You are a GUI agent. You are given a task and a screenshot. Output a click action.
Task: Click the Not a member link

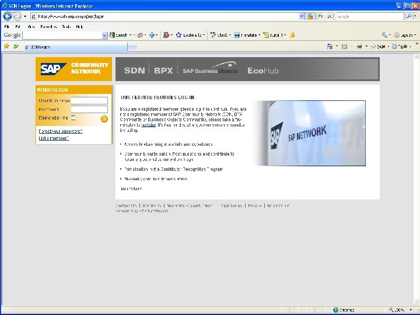54,138
